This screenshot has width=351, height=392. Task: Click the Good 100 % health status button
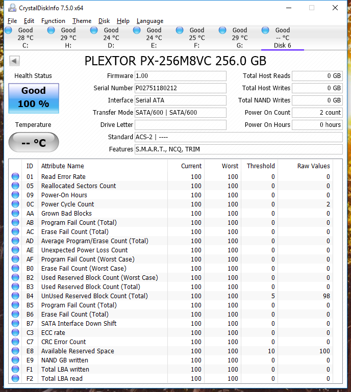34,98
